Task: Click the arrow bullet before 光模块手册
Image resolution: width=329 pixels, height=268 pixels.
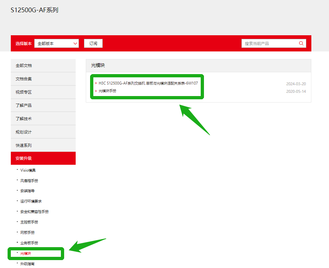Action: pos(96,91)
